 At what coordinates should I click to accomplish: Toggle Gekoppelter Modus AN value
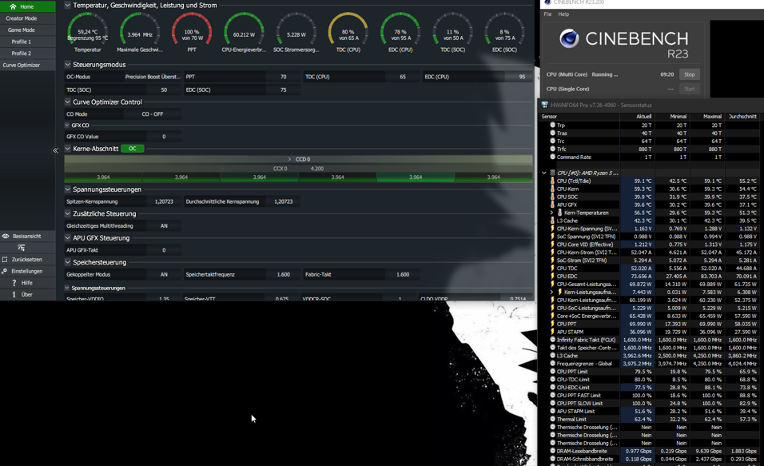coord(164,274)
